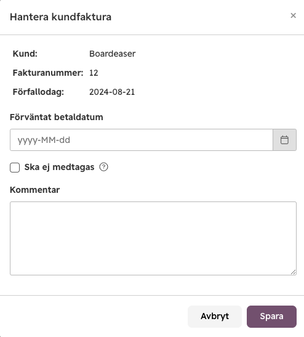Click the Kund label

(x=25, y=54)
